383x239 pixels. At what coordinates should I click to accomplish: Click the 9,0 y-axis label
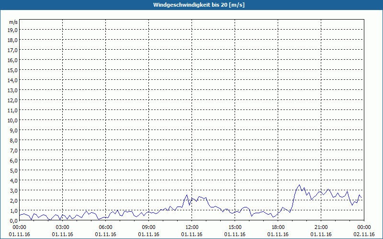click(14, 130)
